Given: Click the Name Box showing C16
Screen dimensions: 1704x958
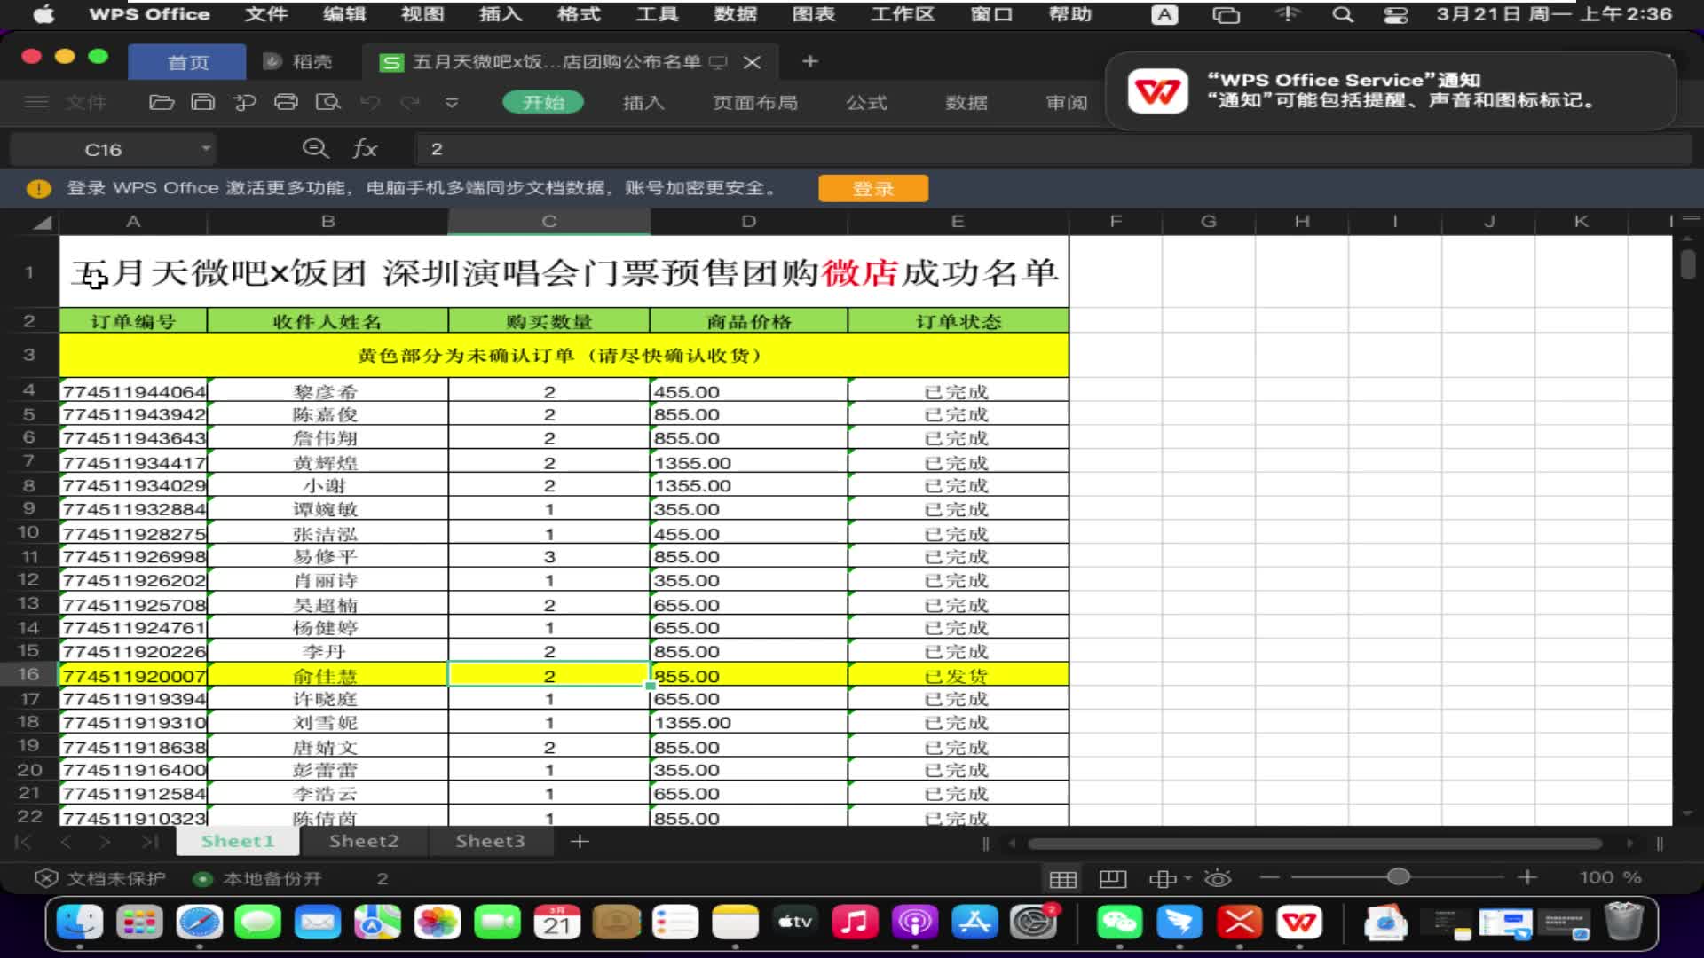Looking at the screenshot, I should pos(103,149).
